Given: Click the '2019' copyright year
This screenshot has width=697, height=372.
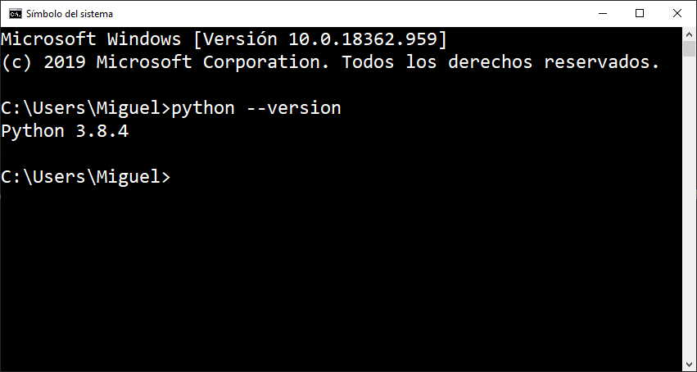Looking at the screenshot, I should [x=65, y=62].
